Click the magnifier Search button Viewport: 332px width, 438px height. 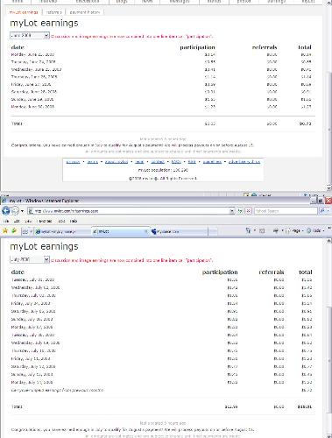coord(322,211)
